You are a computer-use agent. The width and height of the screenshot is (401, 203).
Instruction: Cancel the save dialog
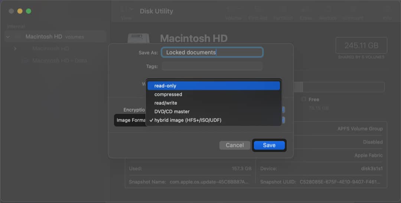[x=235, y=145]
